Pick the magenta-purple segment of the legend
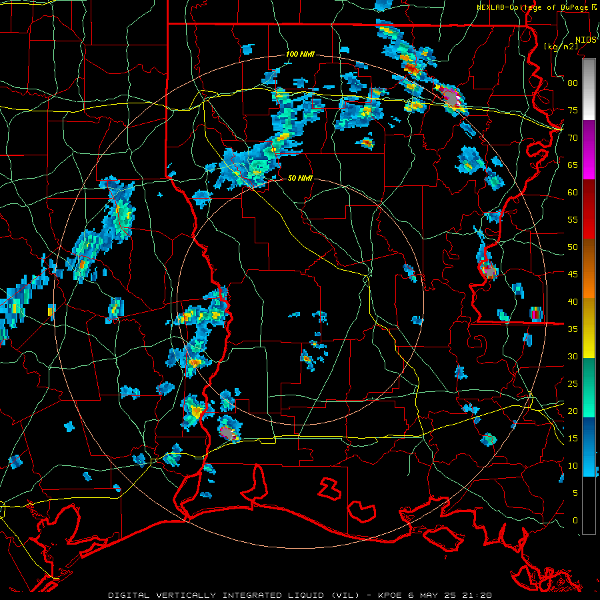Screen dimensions: 600x600 589,149
